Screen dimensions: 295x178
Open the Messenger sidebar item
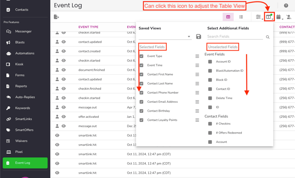[x=23, y=32]
